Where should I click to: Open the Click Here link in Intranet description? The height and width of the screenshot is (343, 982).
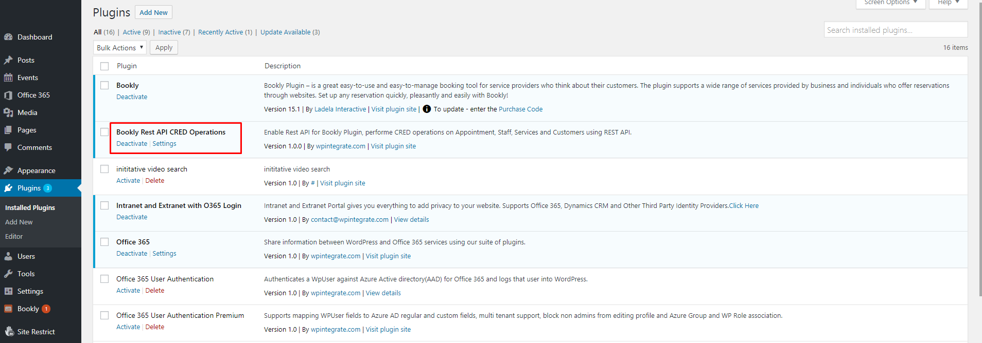(744, 205)
